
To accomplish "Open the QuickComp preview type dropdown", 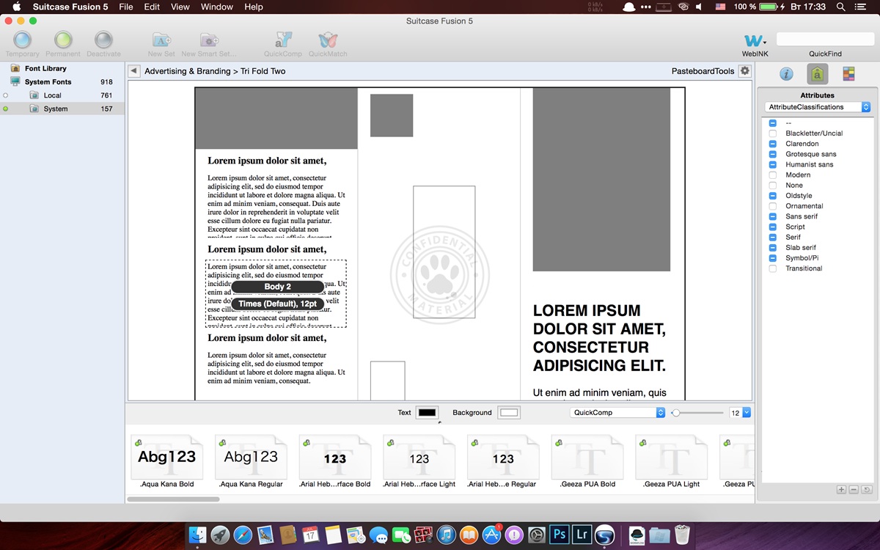I will point(617,413).
